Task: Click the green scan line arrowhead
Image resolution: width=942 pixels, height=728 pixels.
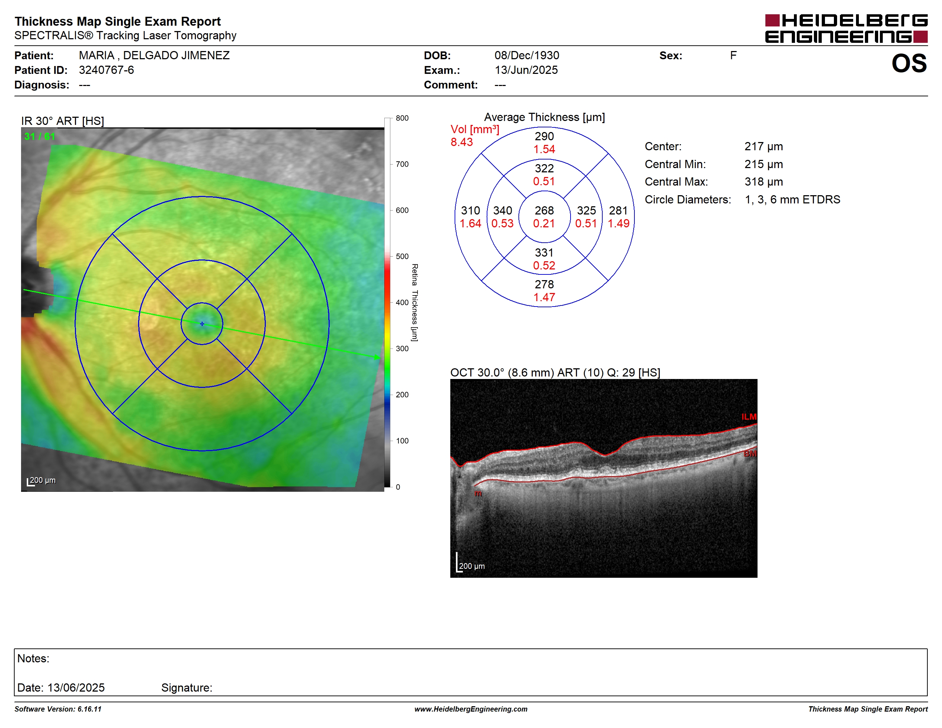Action: point(377,357)
